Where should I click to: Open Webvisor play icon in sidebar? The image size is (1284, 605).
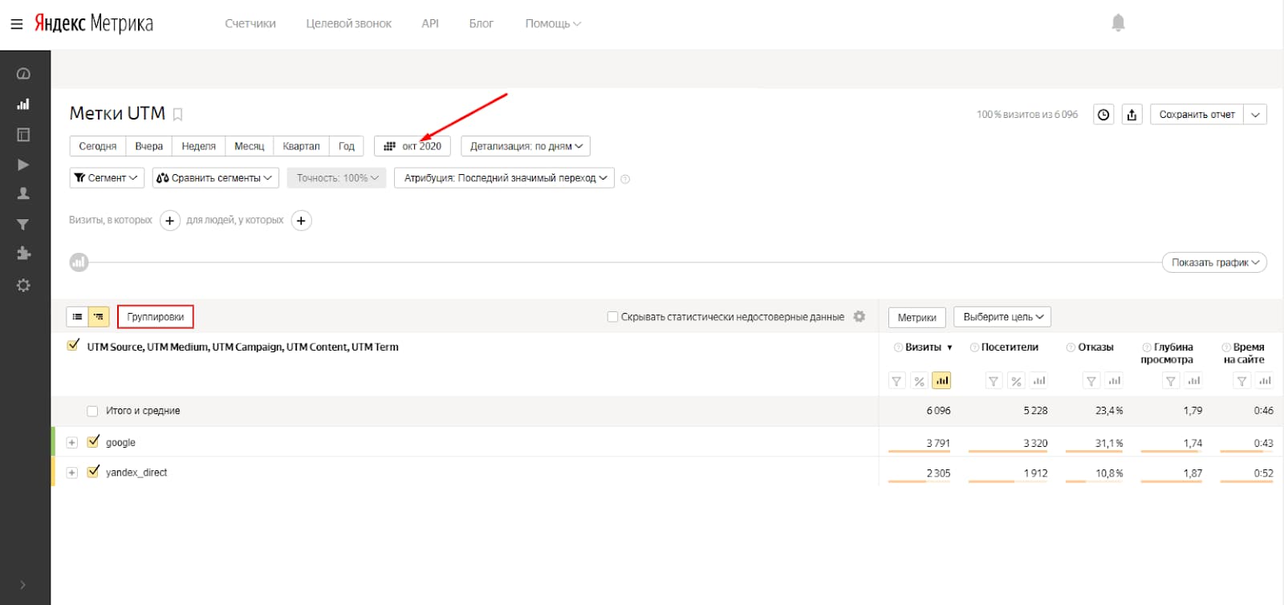[23, 164]
